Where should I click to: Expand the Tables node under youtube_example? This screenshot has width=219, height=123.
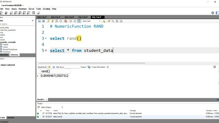pos(5,45)
